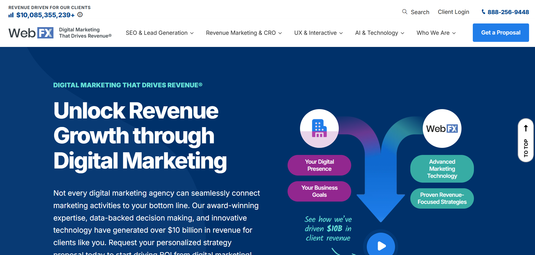Select Proven Revenue-Focused Strategies pill
Viewport: 535px width, 255px height.
(442, 198)
